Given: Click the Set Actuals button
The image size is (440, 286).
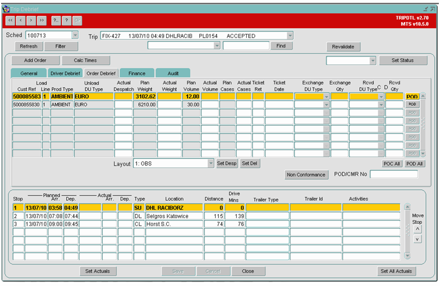Looking at the screenshot, I should point(97,271).
